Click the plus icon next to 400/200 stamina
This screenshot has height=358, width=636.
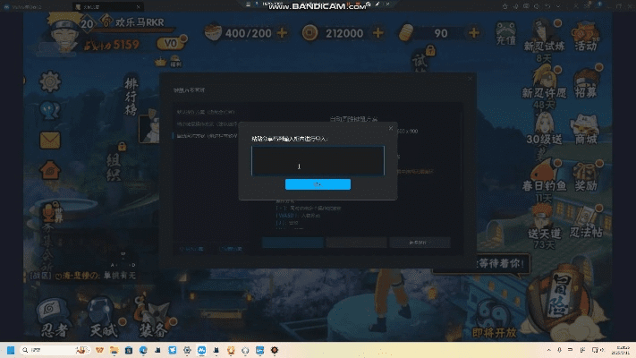[283, 33]
